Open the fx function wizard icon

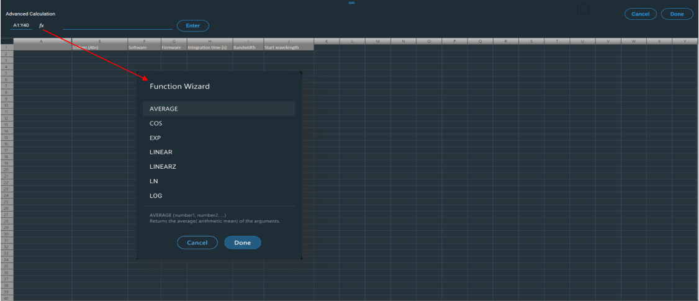coord(42,25)
